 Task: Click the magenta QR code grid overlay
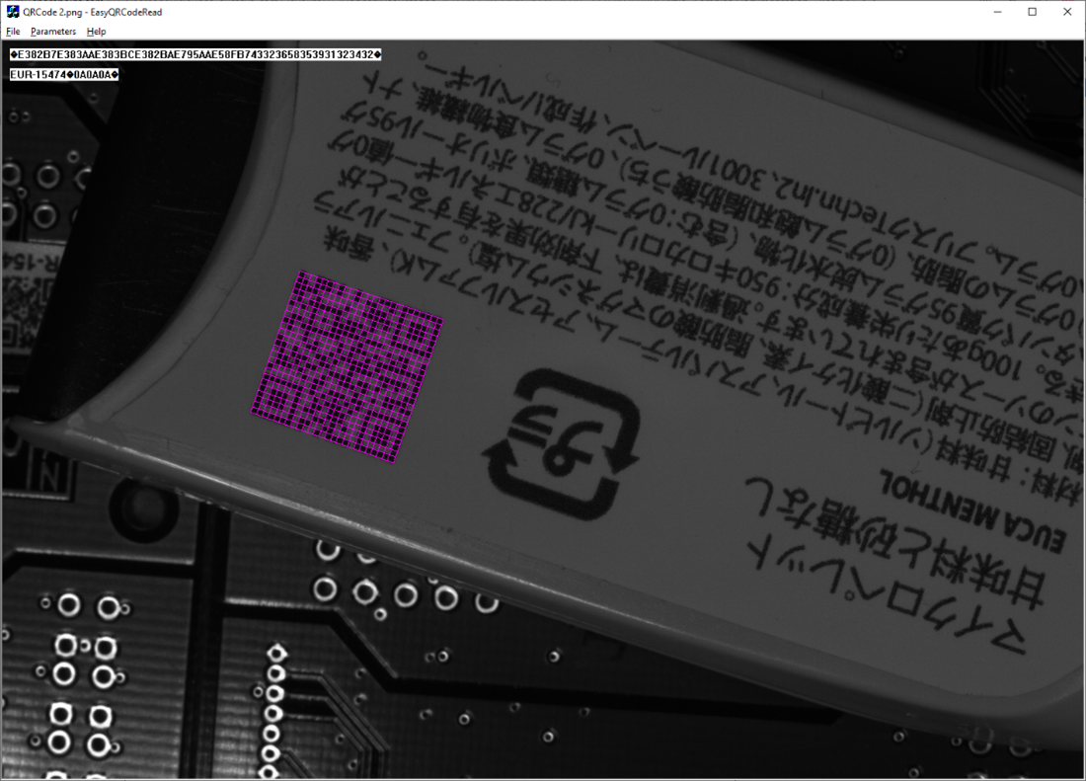[346, 367]
